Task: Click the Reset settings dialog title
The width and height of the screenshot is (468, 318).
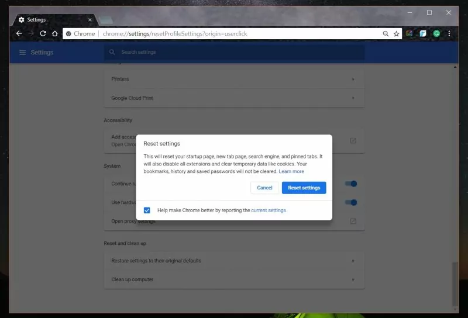Action: click(162, 144)
